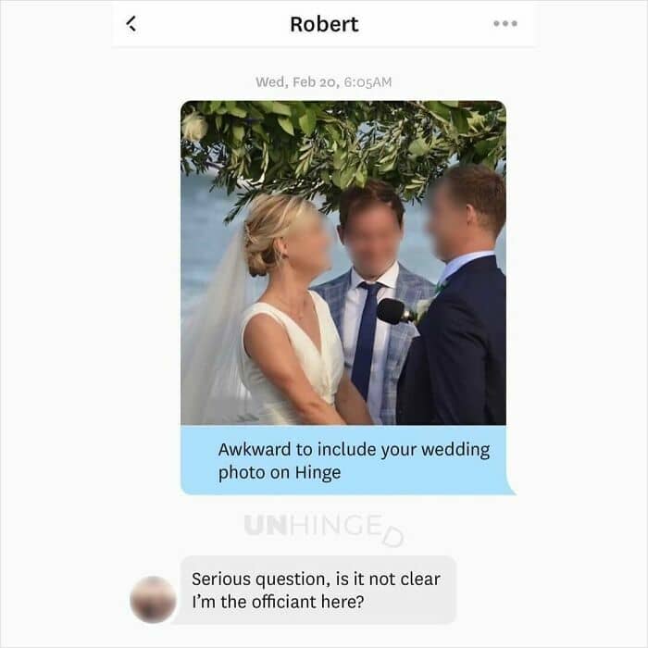This screenshot has height=648, width=648.
Task: Go back using the back arrow
Action: pyautogui.click(x=131, y=23)
